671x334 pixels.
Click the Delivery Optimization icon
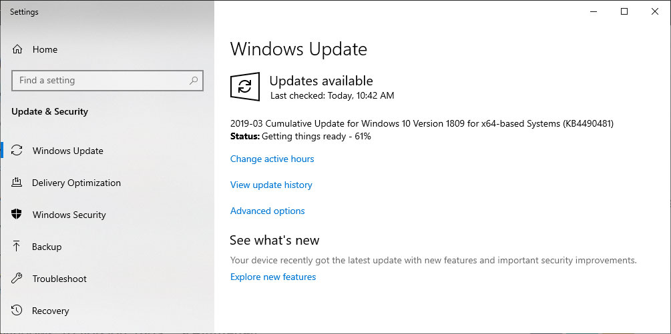click(x=16, y=183)
